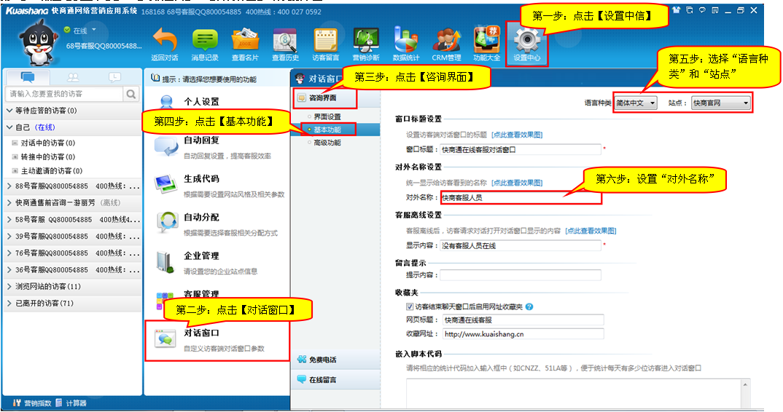Open the 站点 快商官网 dropdown
Screen dimensions: 783x412
720,103
